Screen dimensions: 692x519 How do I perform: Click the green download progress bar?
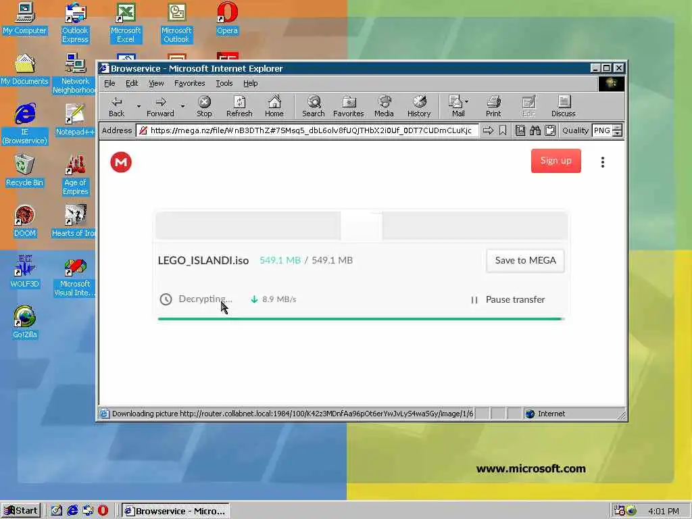pyautogui.click(x=360, y=319)
